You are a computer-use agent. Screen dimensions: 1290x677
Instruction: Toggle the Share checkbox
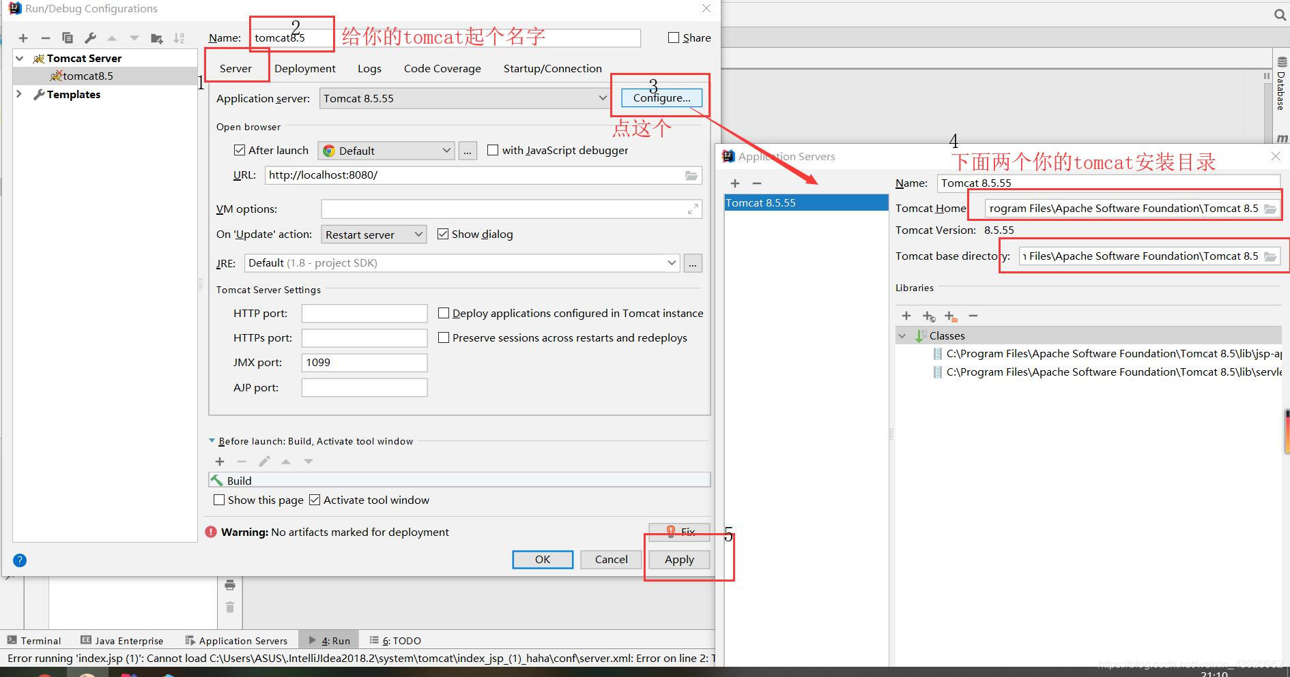[x=674, y=38]
